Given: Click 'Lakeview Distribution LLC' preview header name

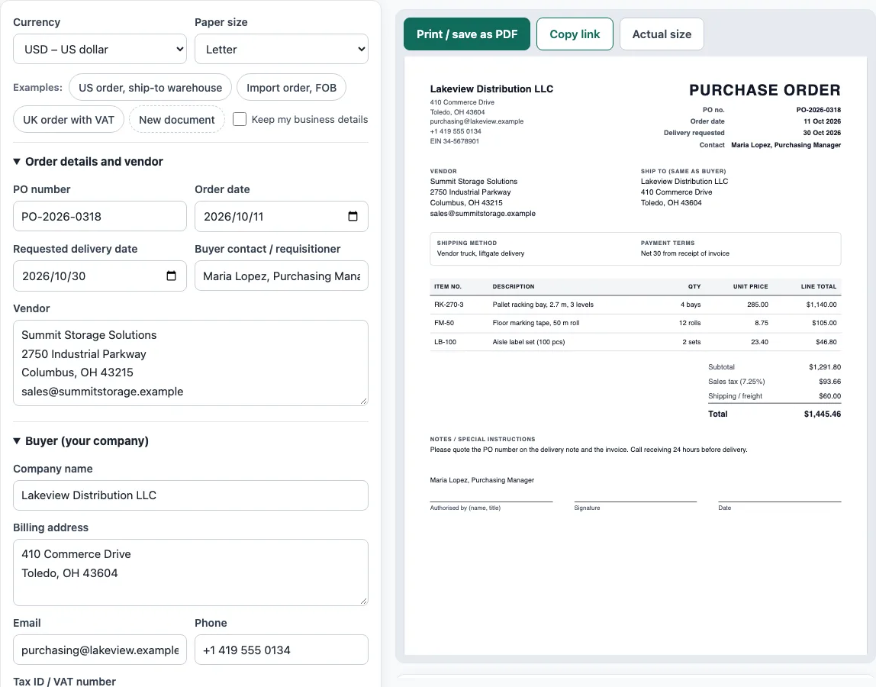Looking at the screenshot, I should coord(491,89).
